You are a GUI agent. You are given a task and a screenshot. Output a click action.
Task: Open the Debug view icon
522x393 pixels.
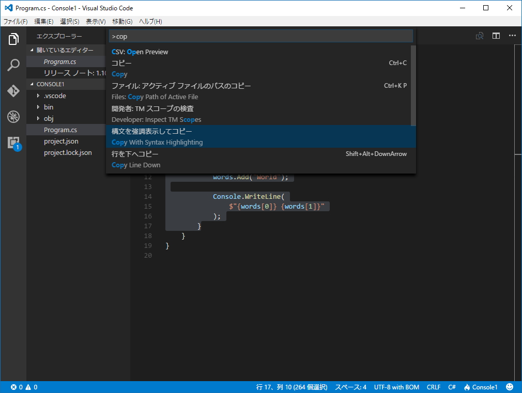pos(13,117)
